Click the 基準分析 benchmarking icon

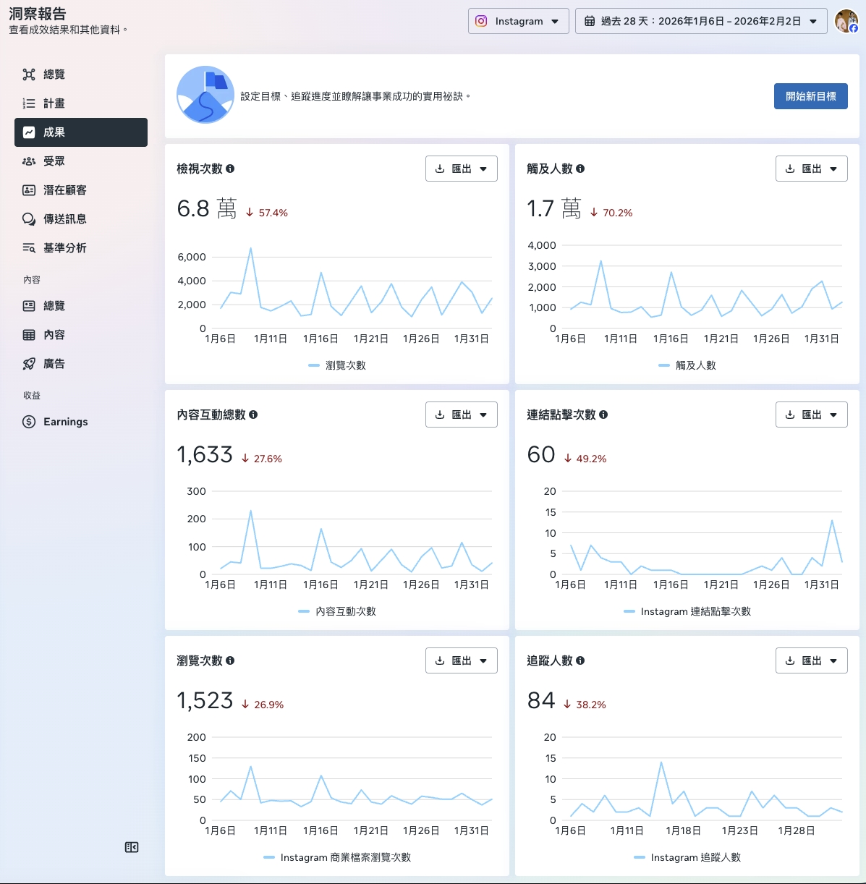pyautogui.click(x=29, y=248)
